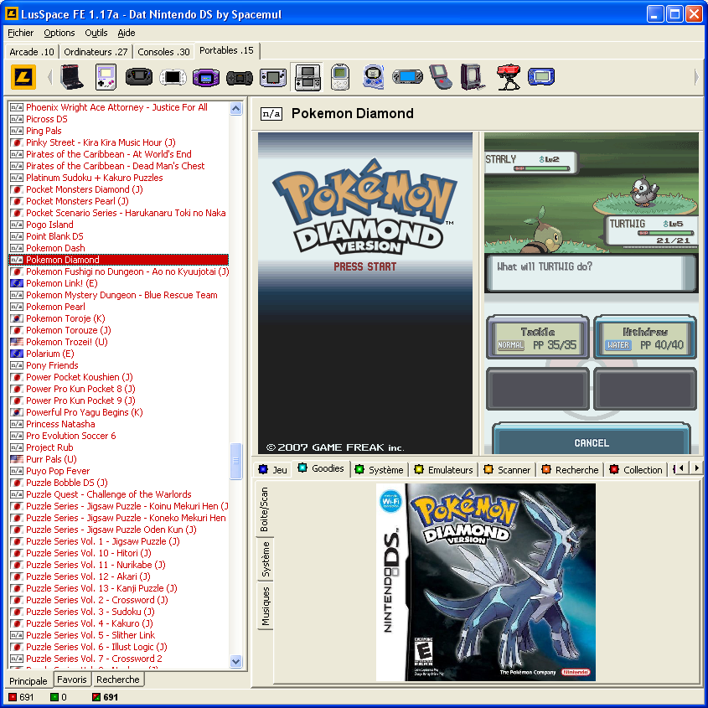
Task: Click the n/a region badge beside Pokemon Diamond title
Action: click(x=271, y=113)
